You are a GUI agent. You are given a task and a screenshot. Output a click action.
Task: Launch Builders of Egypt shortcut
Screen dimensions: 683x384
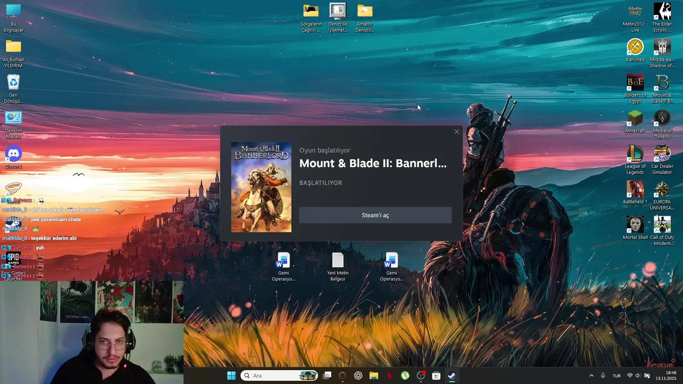[635, 89]
